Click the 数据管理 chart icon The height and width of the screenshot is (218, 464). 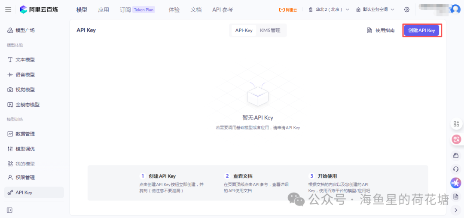[10, 134]
